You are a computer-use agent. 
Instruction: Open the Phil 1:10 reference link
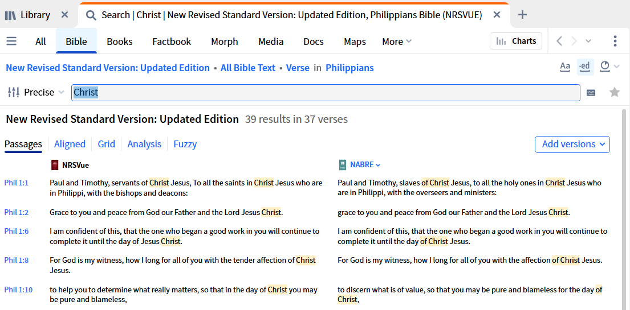18,290
